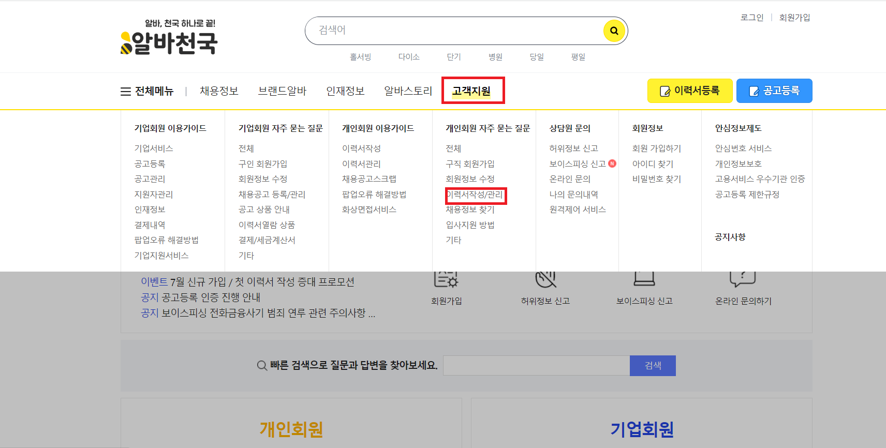Open 공지사항 heading link
The image size is (886, 448).
point(730,237)
